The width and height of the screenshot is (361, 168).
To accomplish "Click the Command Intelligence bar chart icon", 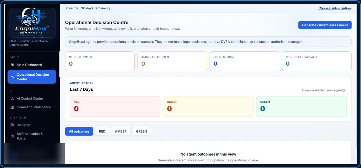I will [12, 107].
